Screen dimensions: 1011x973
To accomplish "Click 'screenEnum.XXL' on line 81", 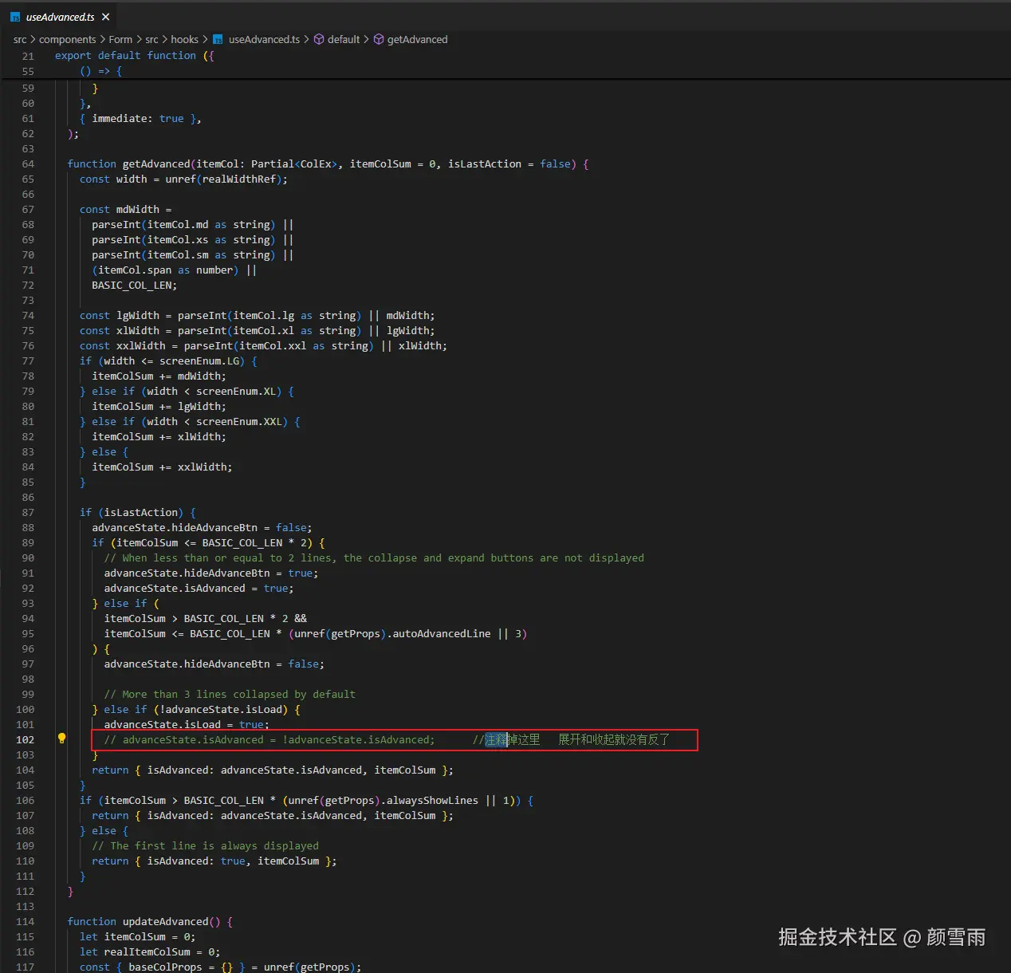I will click(239, 421).
